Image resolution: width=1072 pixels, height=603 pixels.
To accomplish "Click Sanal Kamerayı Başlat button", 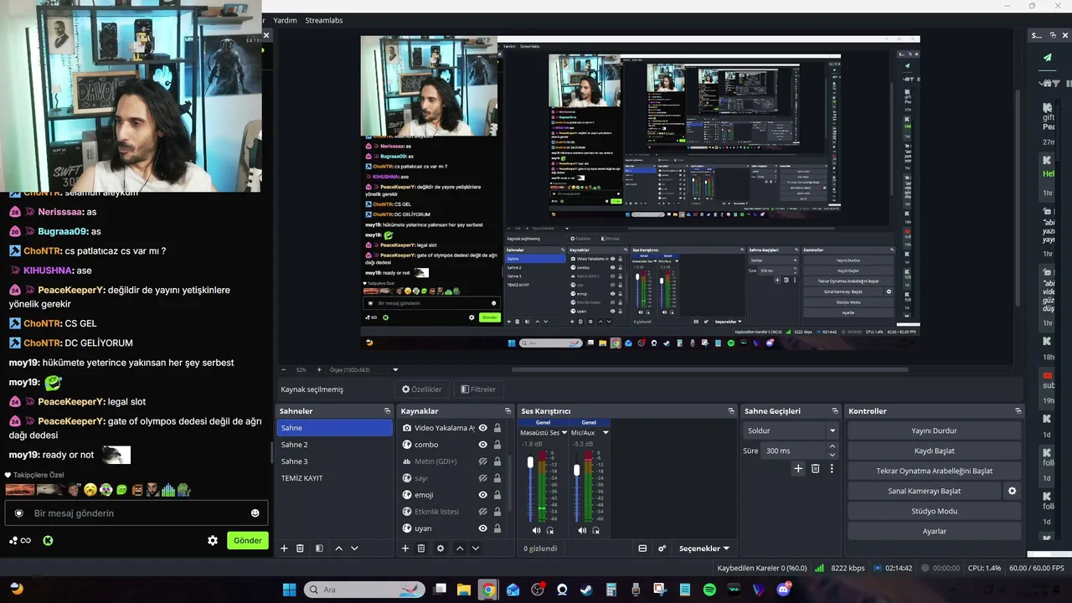I will (x=925, y=491).
